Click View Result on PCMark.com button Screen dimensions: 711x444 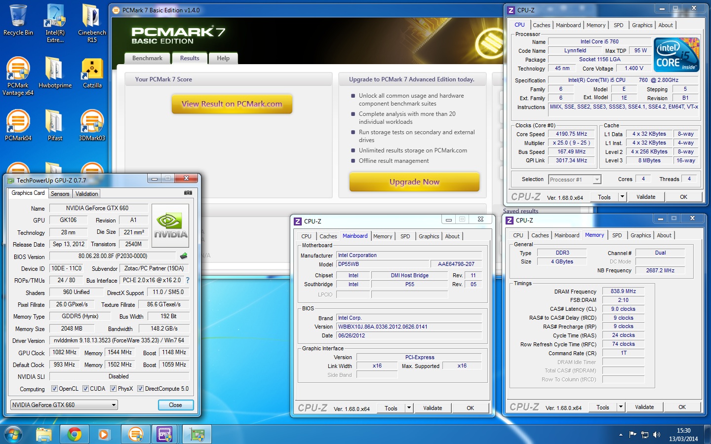232,104
